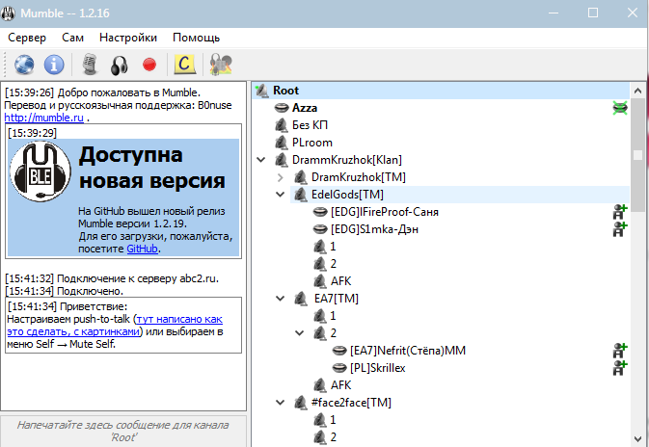Select the Root channel
The image size is (649, 447).
point(285,91)
